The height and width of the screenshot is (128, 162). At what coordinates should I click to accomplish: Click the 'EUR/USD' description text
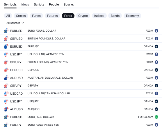tap(33, 46)
